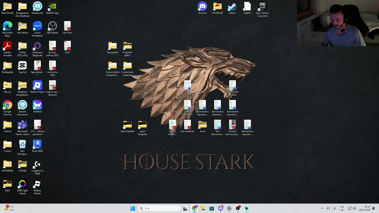The image size is (379, 213).
Task: Open File Explorer from the taskbar
Action: tap(203, 208)
